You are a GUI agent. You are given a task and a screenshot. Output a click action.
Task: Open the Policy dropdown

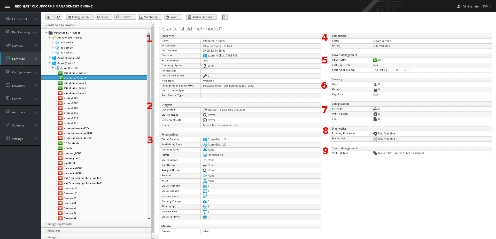pyautogui.click(x=104, y=17)
